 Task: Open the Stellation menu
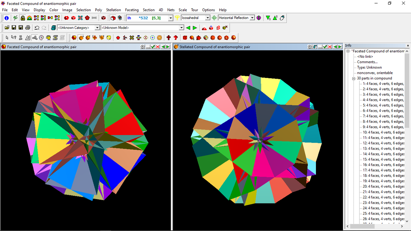[113, 10]
